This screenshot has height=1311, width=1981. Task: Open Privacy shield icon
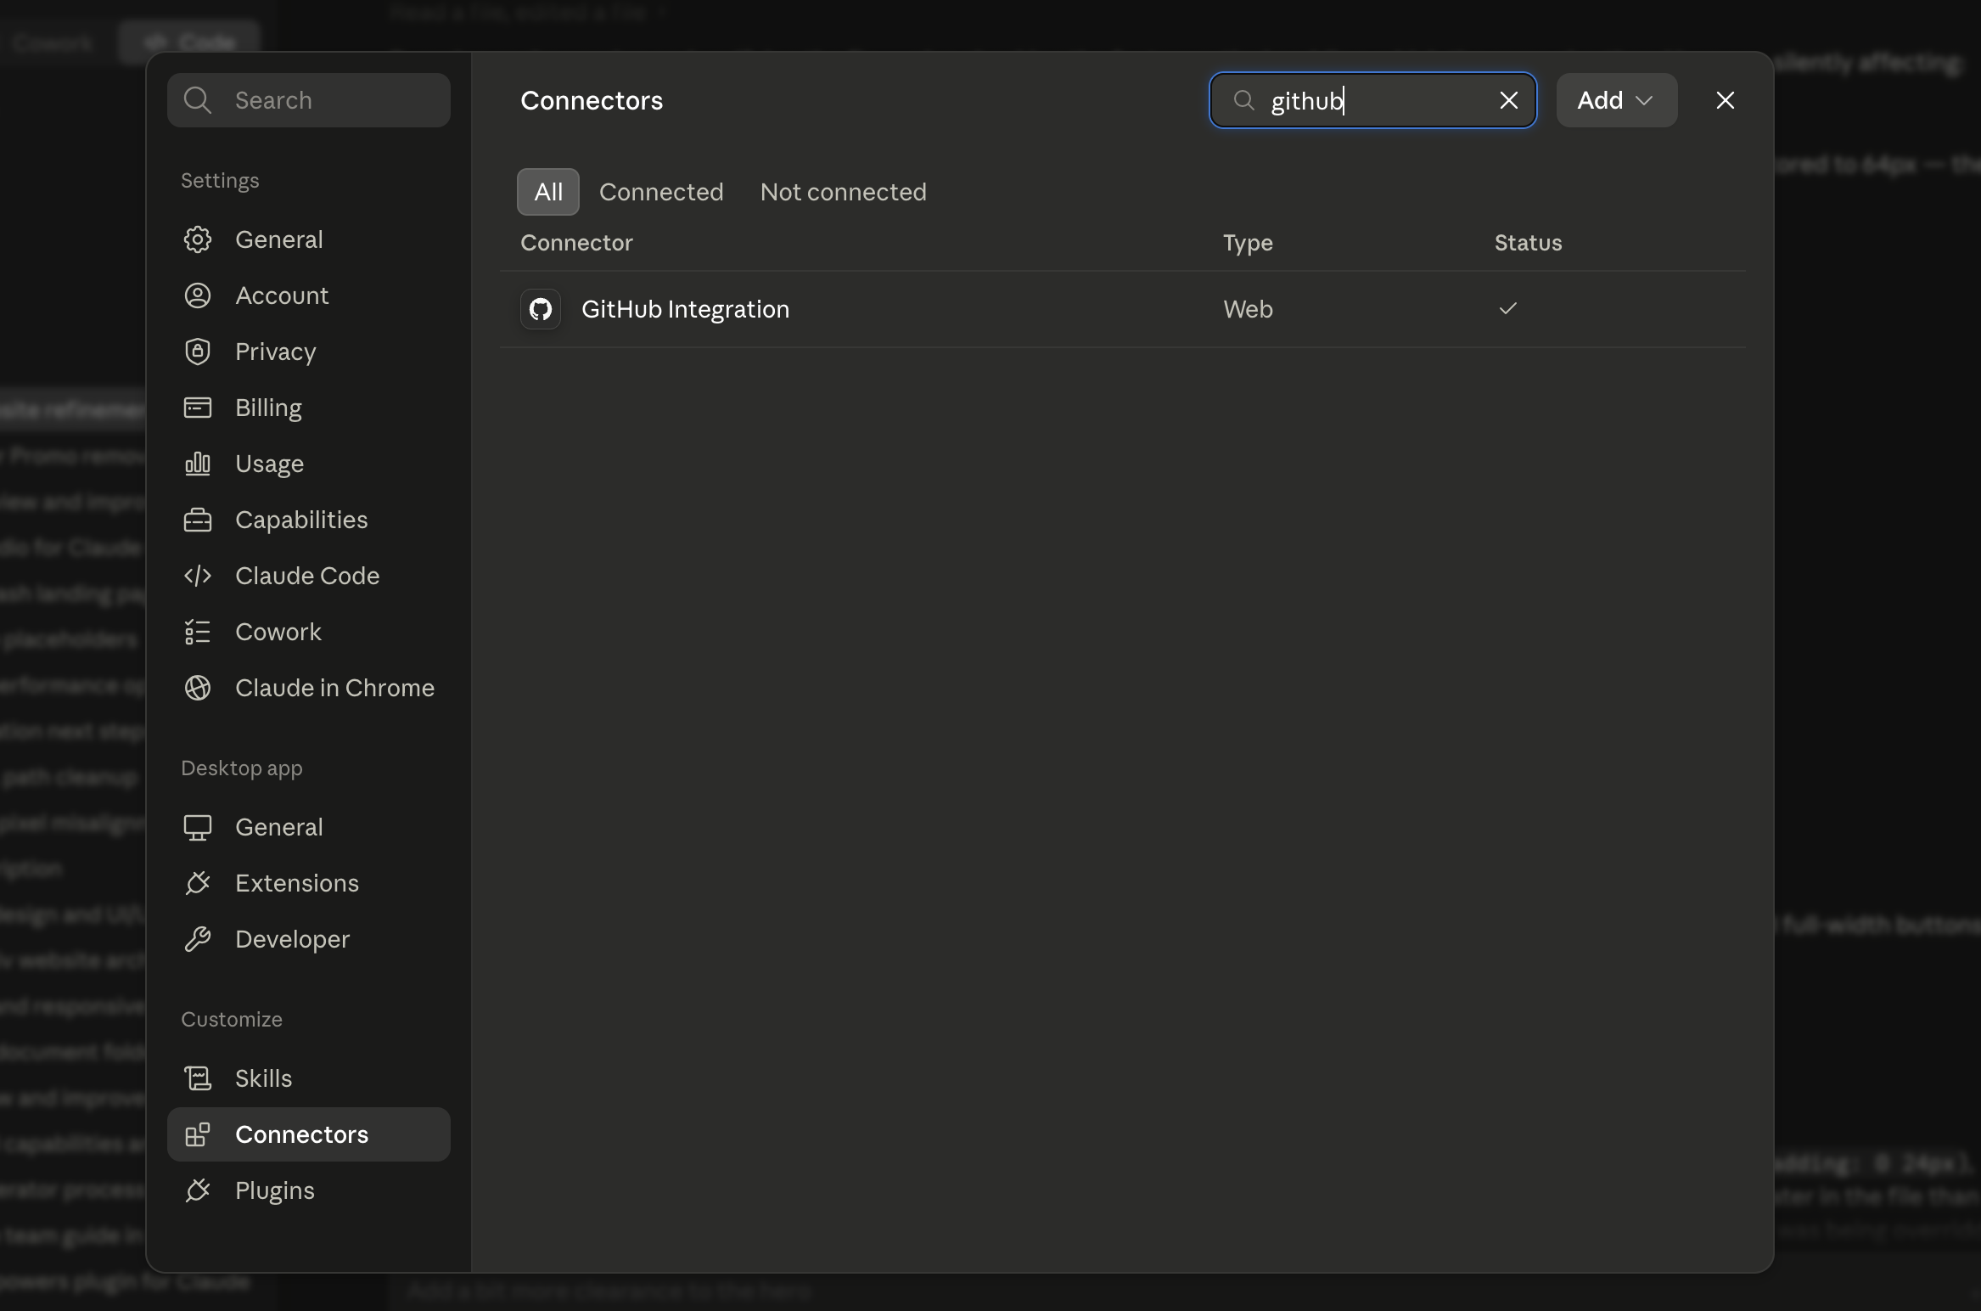tap(198, 352)
